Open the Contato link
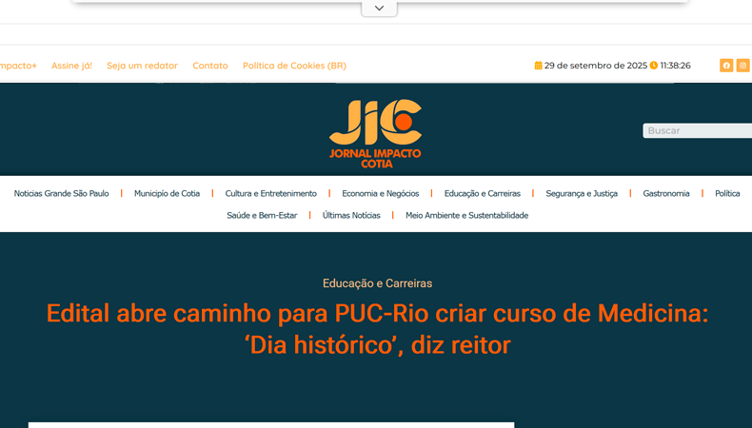This screenshot has height=428, width=752. point(210,66)
